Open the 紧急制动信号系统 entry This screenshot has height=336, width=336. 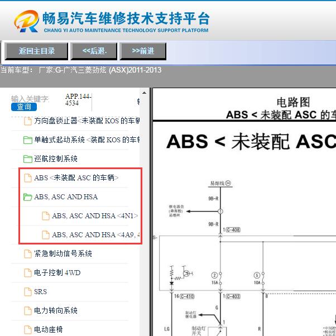tap(63, 253)
